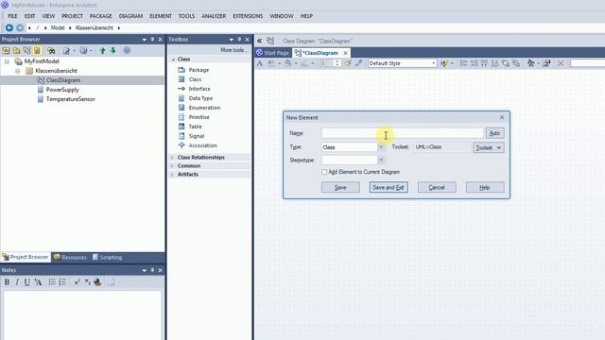Viewport: 605px width, 340px height.
Task: Open the Stereotype dropdown in New Element
Action: 381,160
